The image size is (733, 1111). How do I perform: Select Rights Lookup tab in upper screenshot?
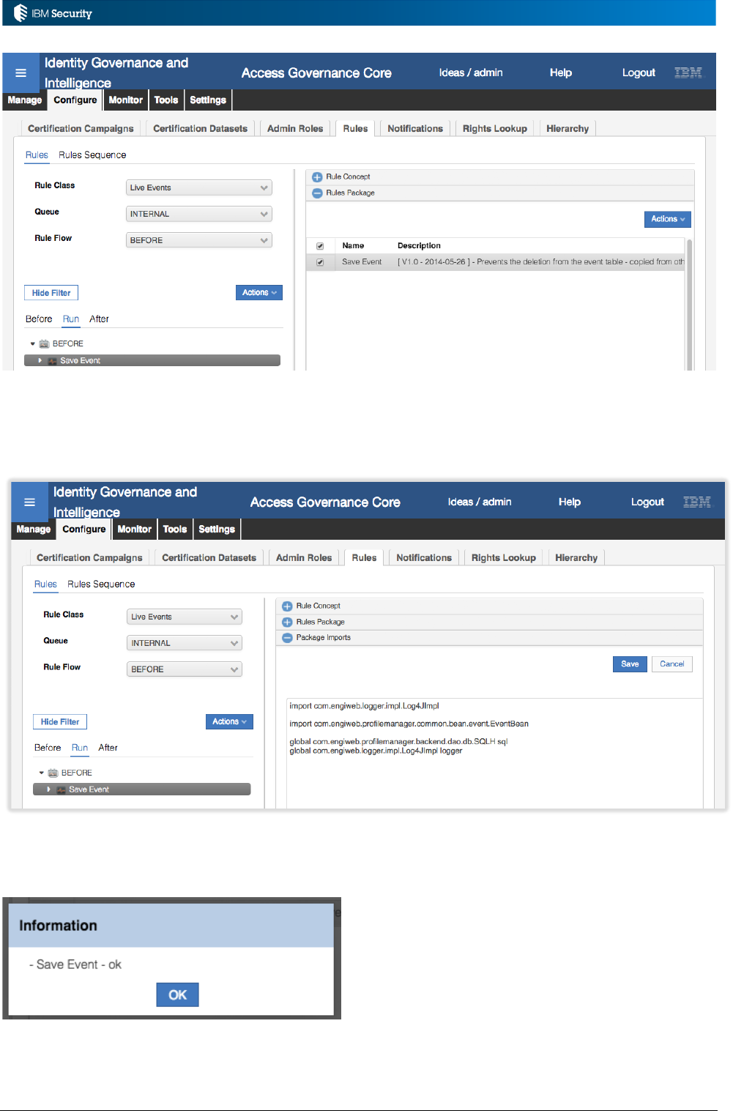coord(495,129)
